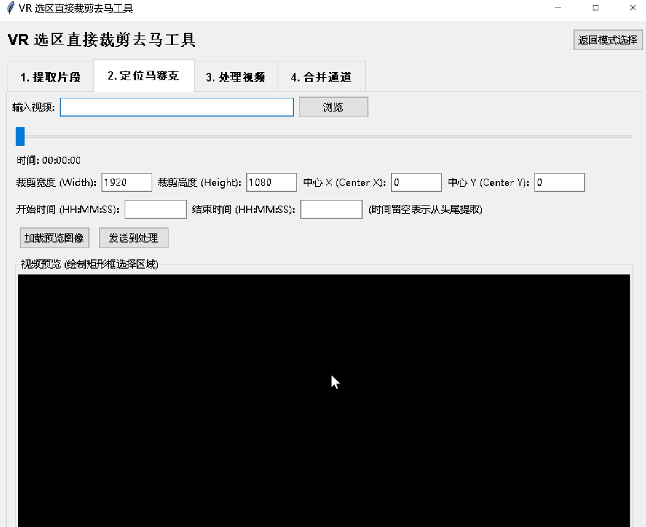The height and width of the screenshot is (527, 646).
Task: Minimize the VR tool window
Action: [x=558, y=8]
